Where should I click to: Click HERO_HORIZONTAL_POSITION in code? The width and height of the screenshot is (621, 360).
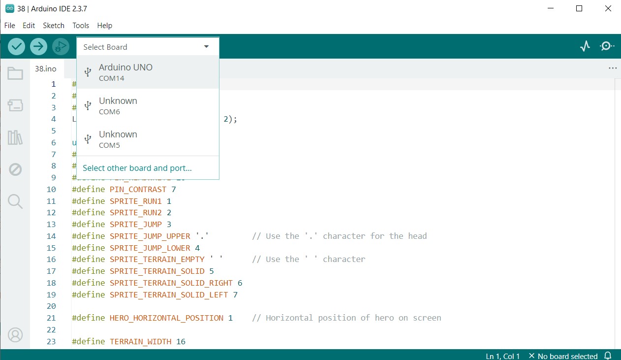(166, 318)
